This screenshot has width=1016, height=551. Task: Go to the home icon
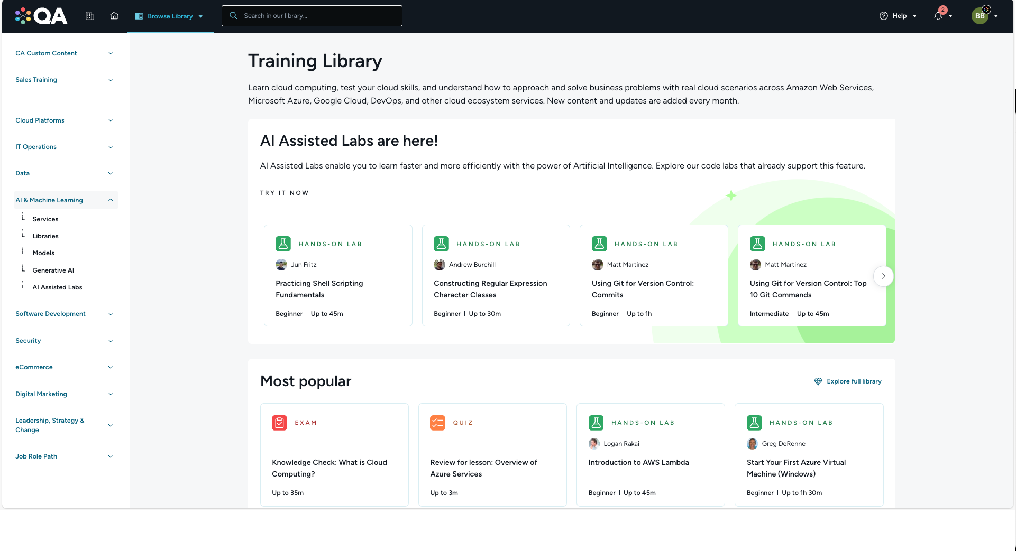coord(114,16)
